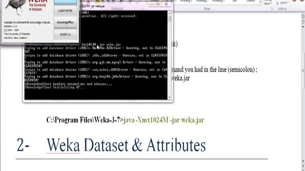Click the '[KnowledgeFlow] Initializing KF...' console line

[55, 87]
